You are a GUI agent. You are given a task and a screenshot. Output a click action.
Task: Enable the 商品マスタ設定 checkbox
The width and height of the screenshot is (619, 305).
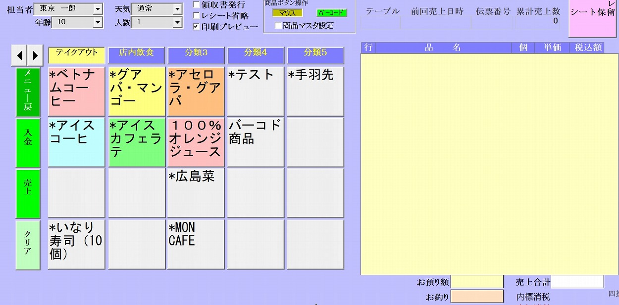click(x=277, y=25)
